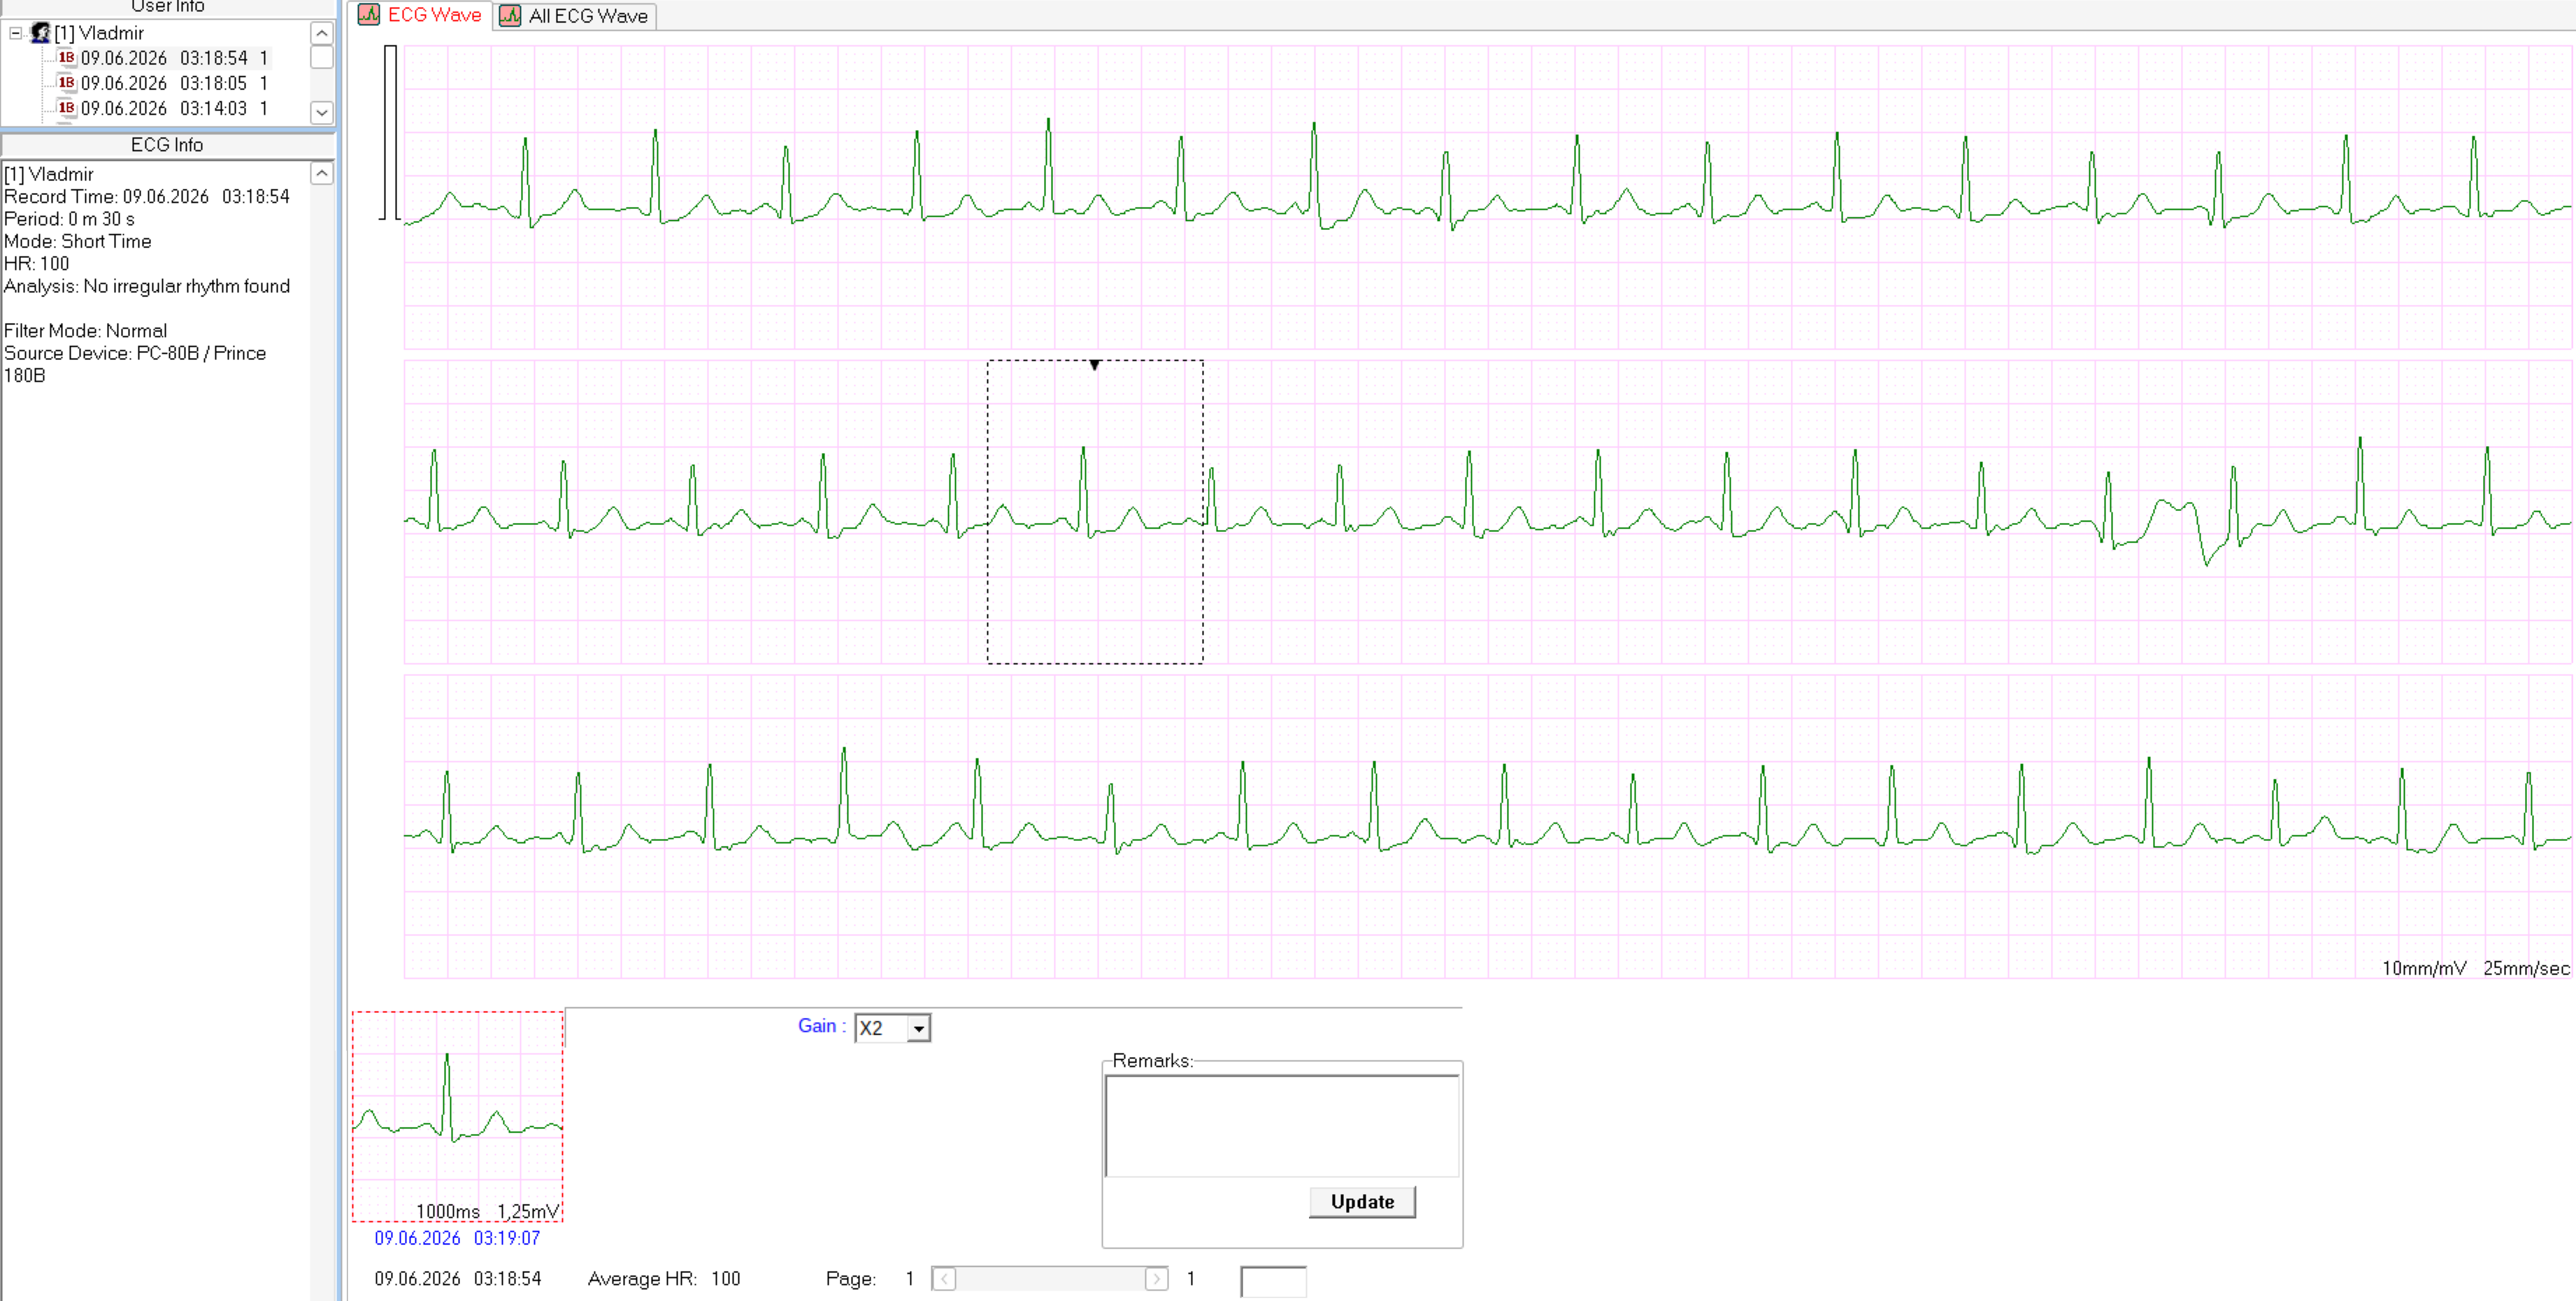Click the User Info list up arrow

point(321,33)
